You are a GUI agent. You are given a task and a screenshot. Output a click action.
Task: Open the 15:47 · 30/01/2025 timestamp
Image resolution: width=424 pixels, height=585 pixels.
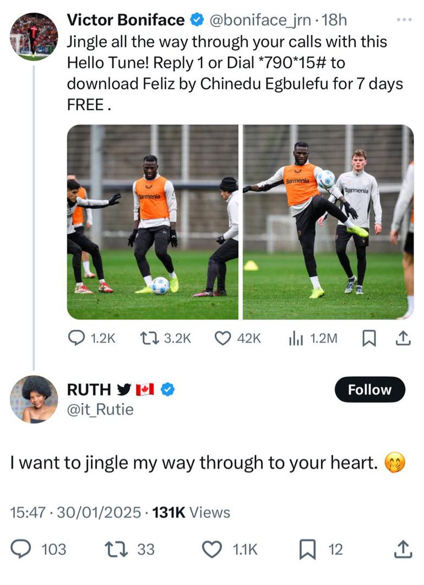point(75,512)
